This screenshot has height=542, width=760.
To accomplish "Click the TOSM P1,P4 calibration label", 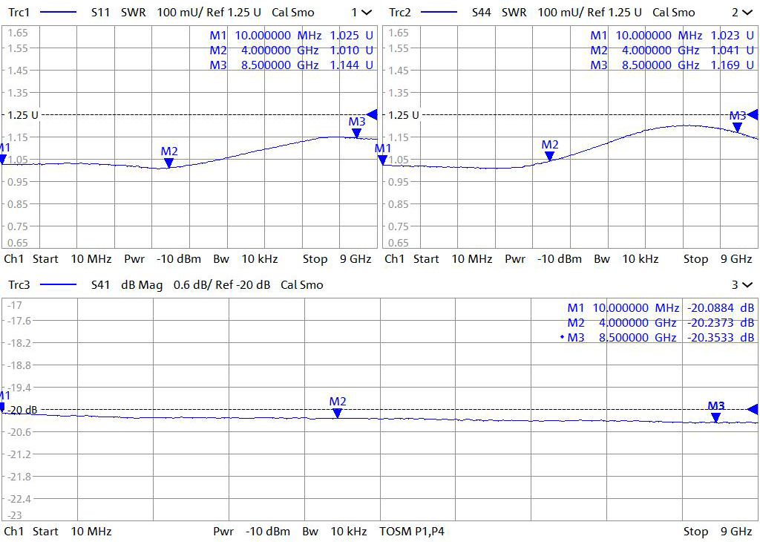I will (x=412, y=532).
